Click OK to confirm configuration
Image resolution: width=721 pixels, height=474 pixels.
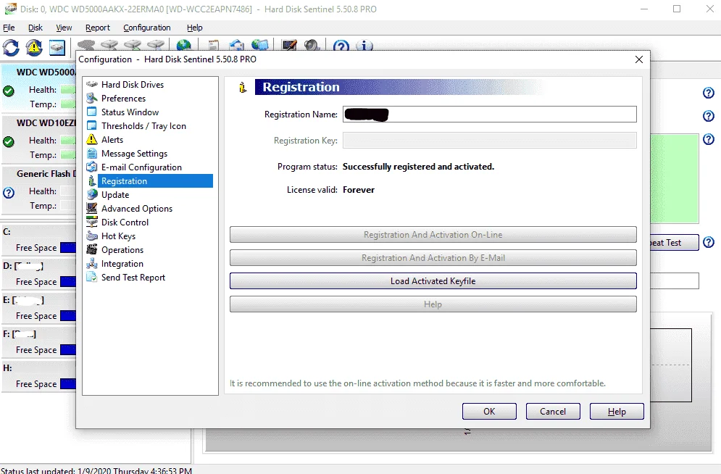pyautogui.click(x=489, y=412)
